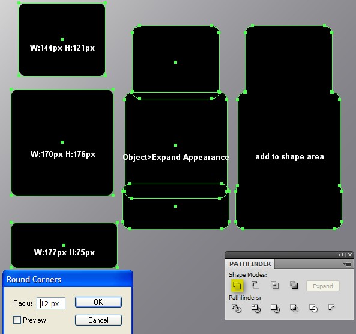
Task: Select the PATHFINDER panel tab
Action: 250,264
